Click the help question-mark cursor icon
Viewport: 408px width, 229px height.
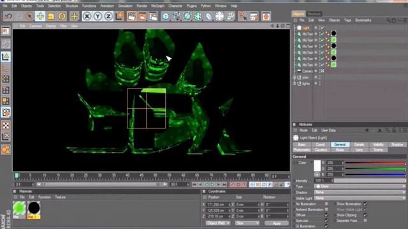tap(242, 17)
